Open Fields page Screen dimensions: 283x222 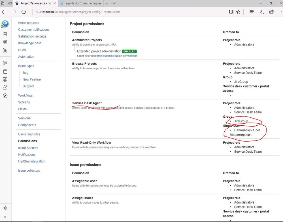point(22,109)
